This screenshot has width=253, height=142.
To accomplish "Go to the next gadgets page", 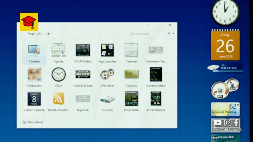I will (x=48, y=34).
